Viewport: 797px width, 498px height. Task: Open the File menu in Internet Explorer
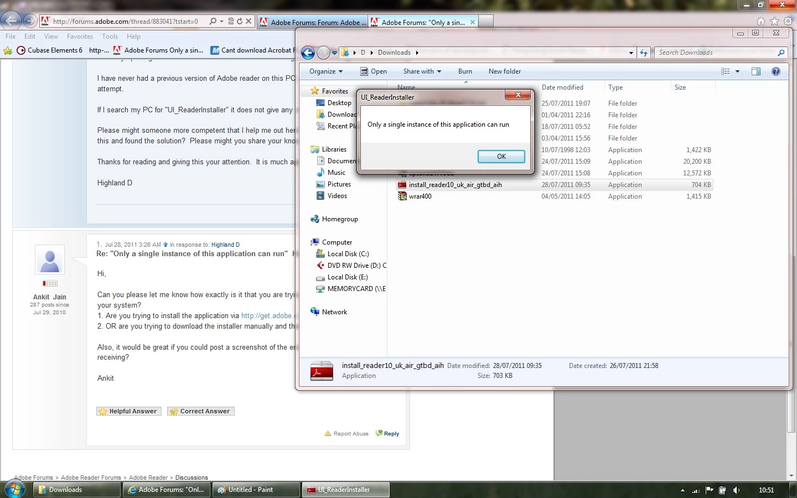coord(11,37)
